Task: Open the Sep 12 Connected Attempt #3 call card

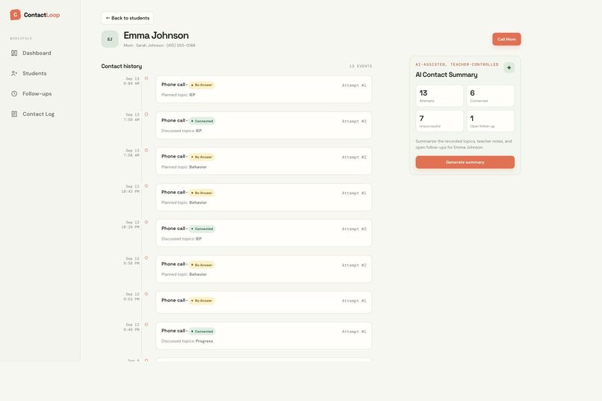Action: [264, 233]
